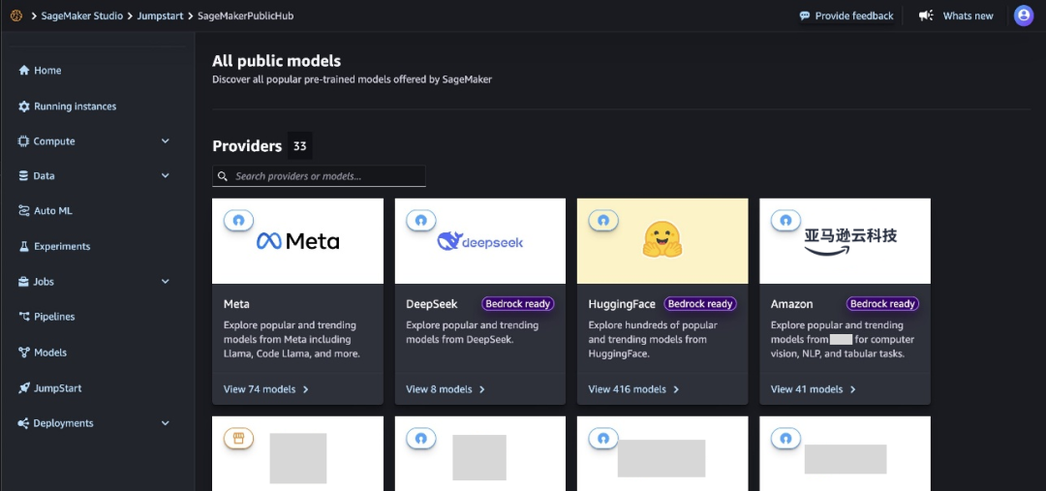Click the HuggingFace emoji thumbnail

pos(662,241)
